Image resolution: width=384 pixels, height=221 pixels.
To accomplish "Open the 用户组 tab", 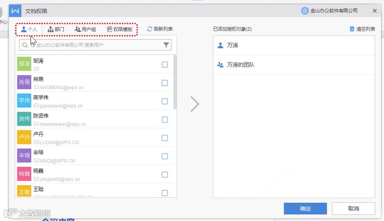I will [x=85, y=30].
